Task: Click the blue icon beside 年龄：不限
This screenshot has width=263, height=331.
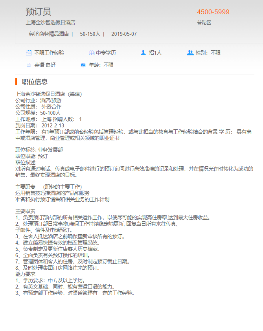Action: (x=83, y=65)
